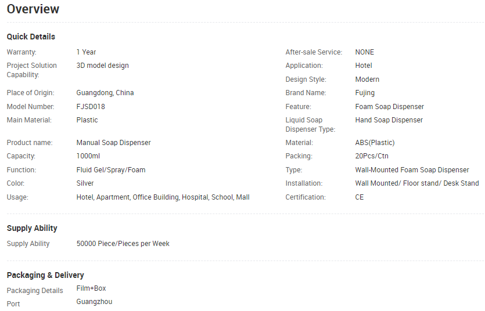
Task: Select the '20Pcs/Ctn' packing value
Action: tap(372, 156)
